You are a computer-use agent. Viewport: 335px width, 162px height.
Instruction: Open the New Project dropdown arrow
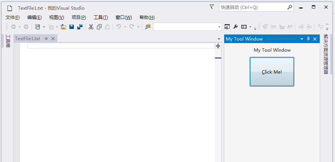(44, 27)
